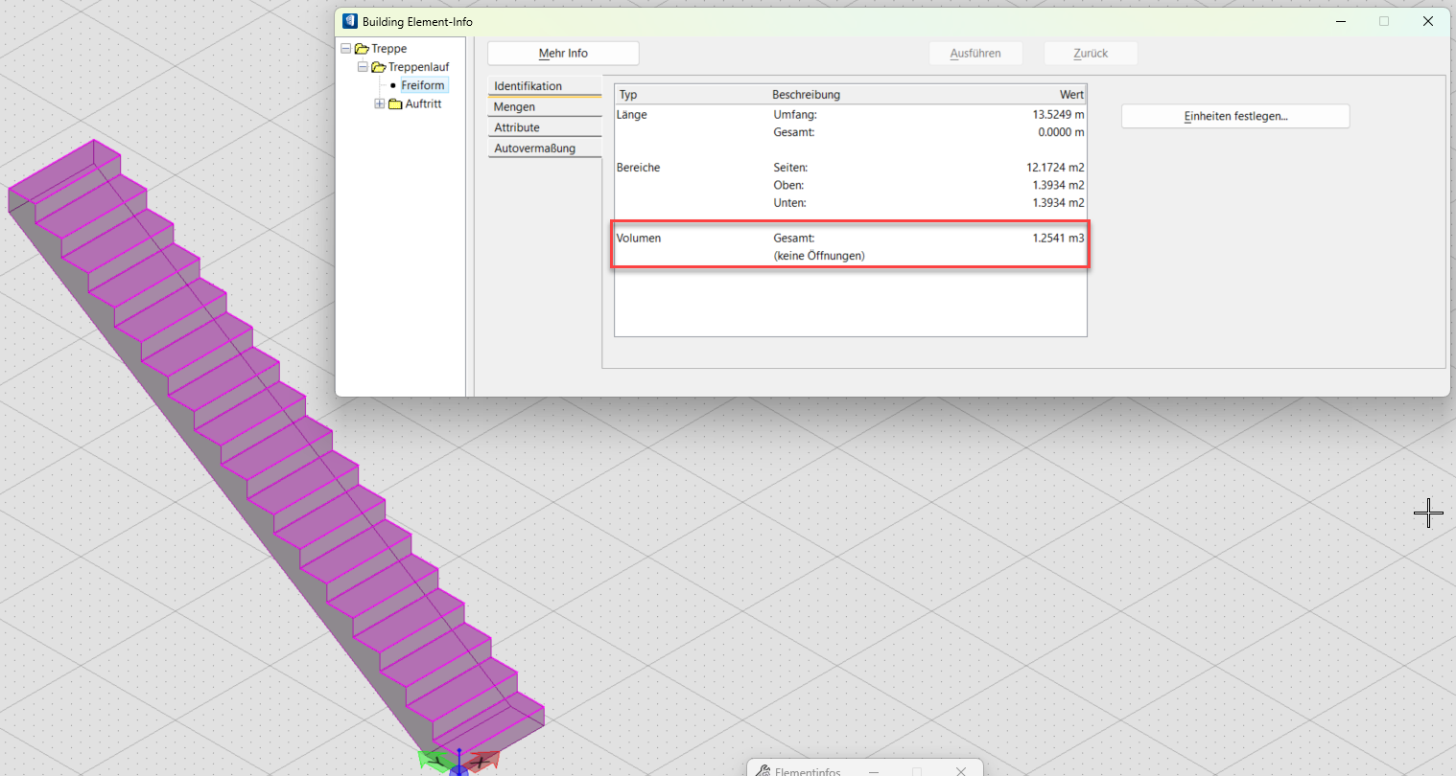Select the 1.2541 m3 volume value

(1058, 239)
